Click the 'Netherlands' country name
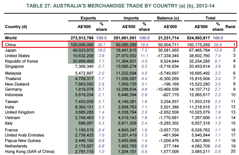The width and height of the screenshot is (239, 155). (16, 146)
